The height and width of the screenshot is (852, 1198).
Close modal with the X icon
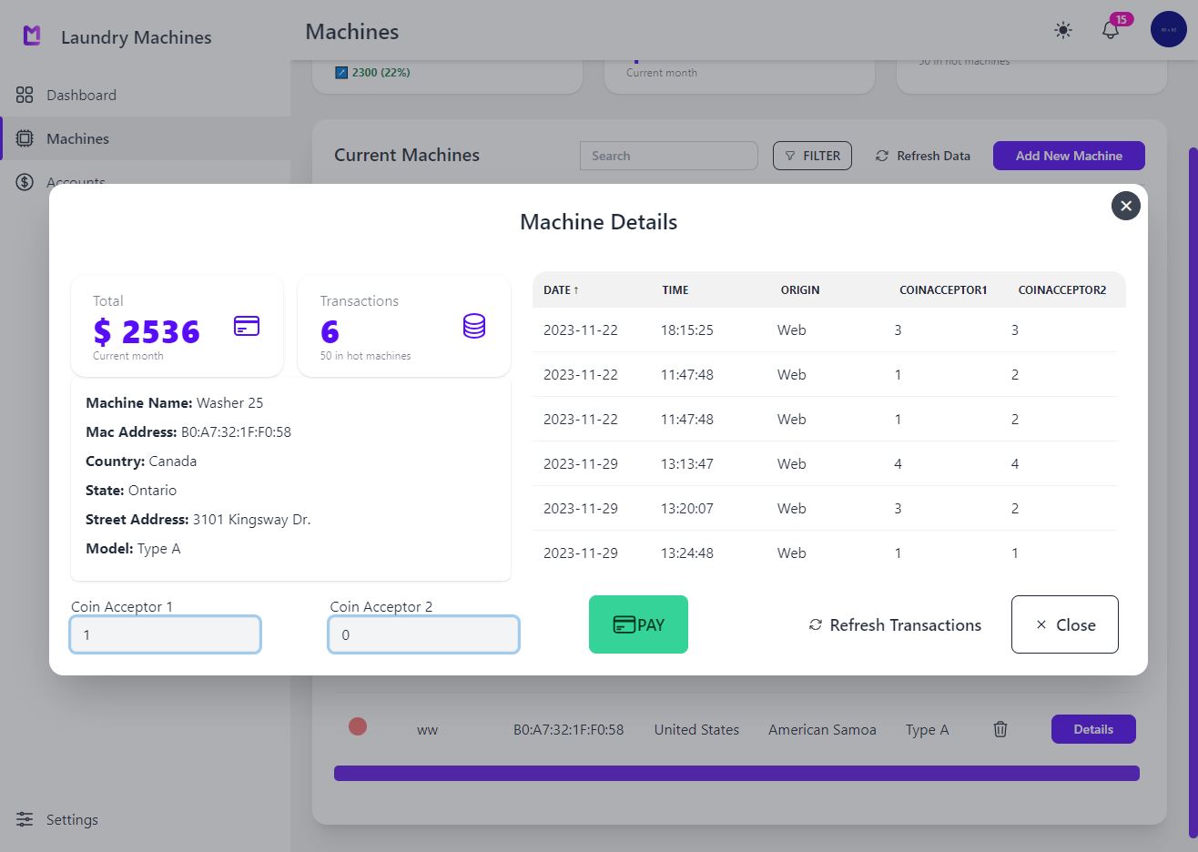pos(1126,206)
